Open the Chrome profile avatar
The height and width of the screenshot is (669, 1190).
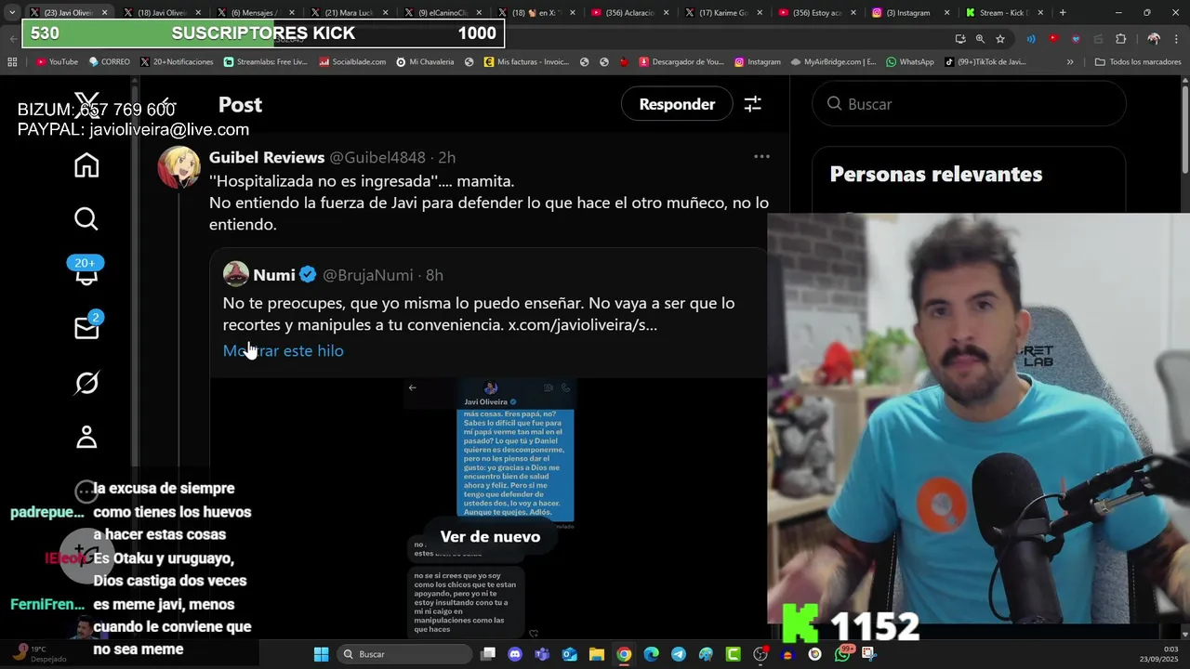pyautogui.click(x=1154, y=38)
